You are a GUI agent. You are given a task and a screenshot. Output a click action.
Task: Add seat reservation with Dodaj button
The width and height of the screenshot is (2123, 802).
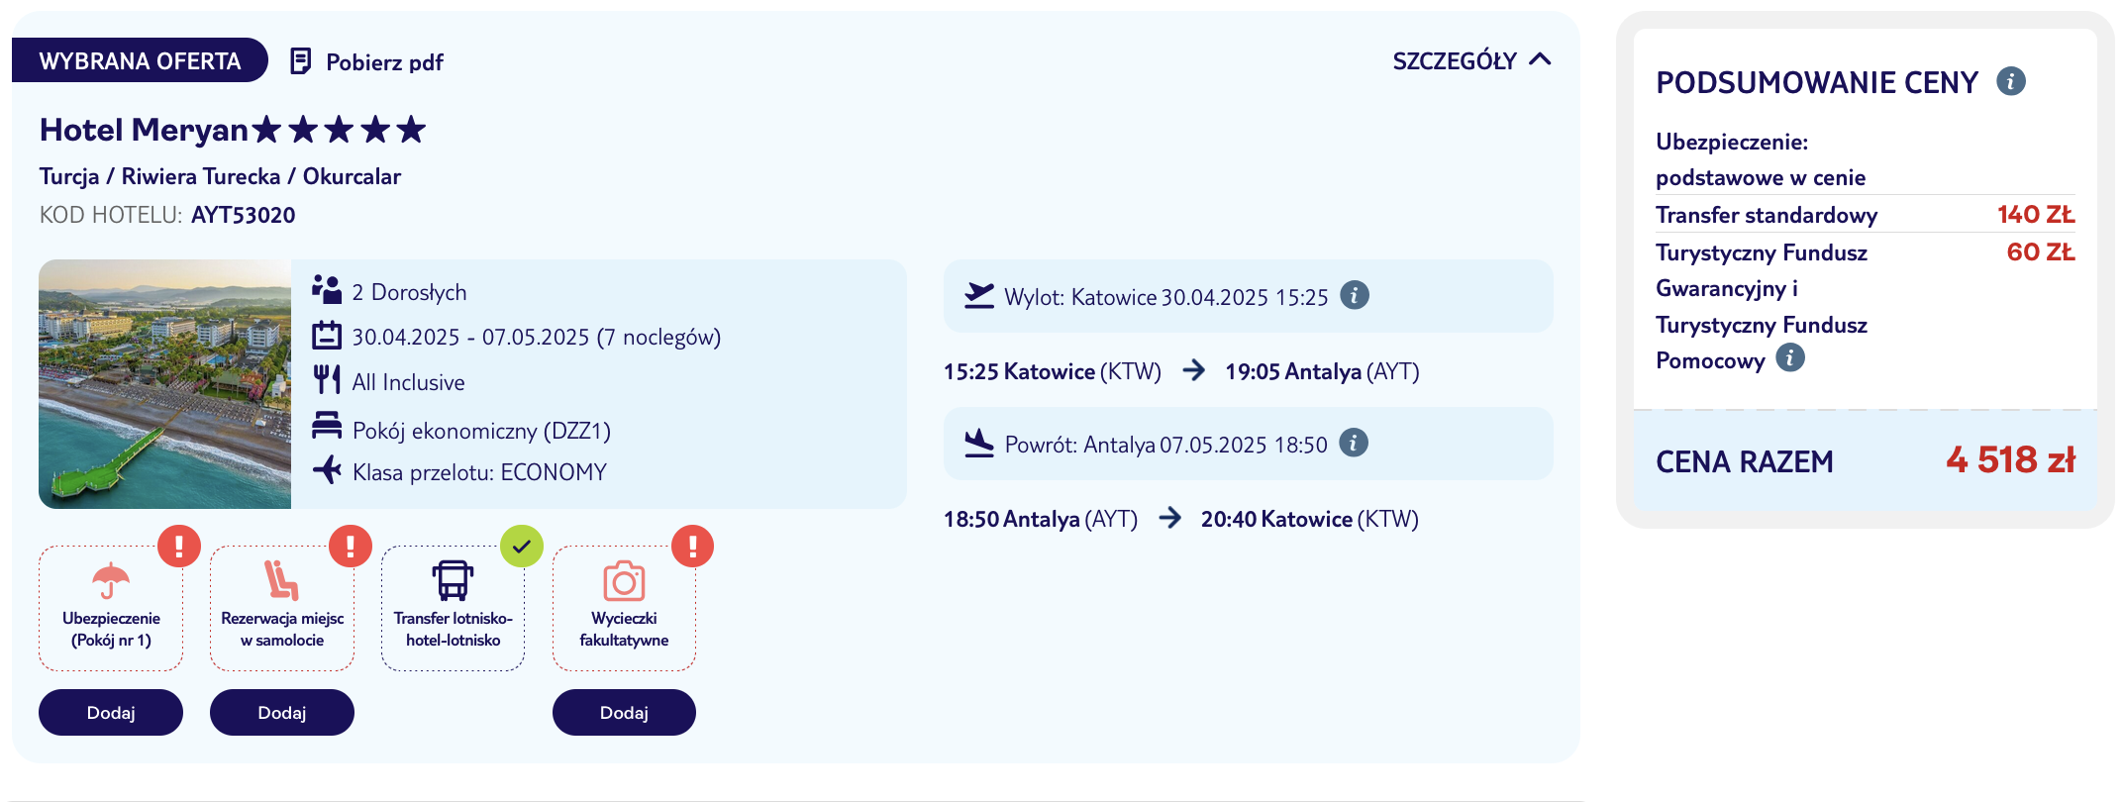tap(281, 713)
